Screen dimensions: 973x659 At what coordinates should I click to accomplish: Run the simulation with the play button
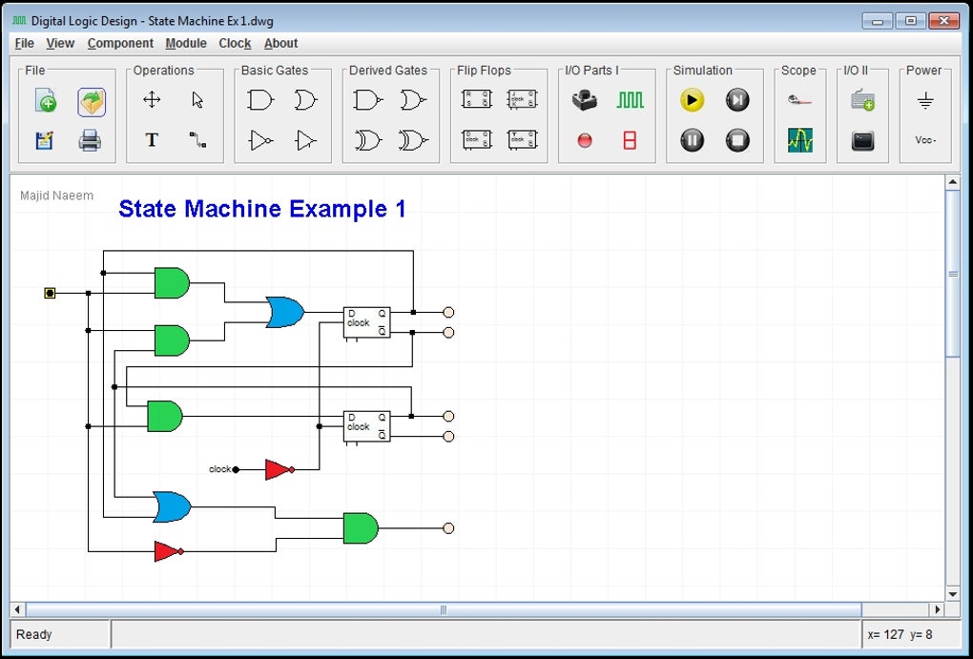[x=691, y=98]
